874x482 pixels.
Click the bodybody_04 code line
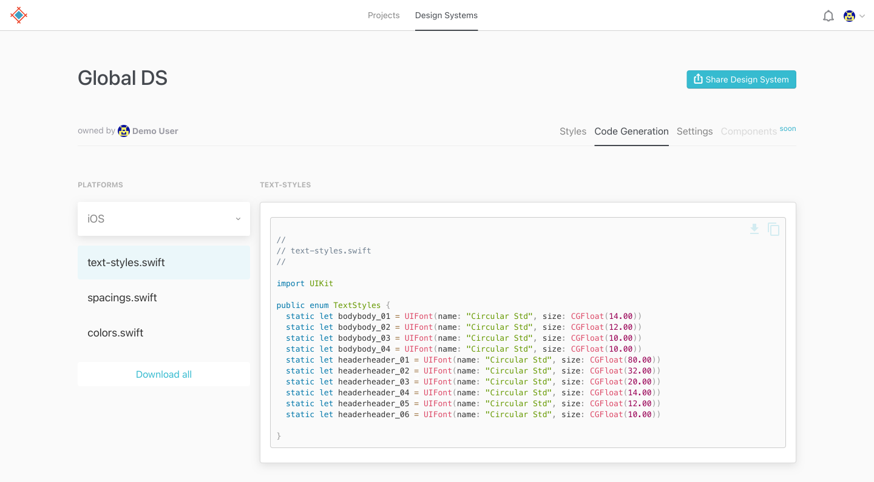pyautogui.click(x=464, y=349)
